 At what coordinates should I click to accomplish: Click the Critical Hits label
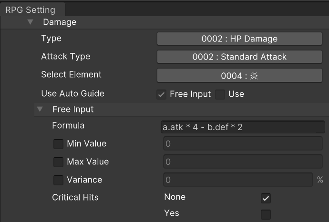75,197
